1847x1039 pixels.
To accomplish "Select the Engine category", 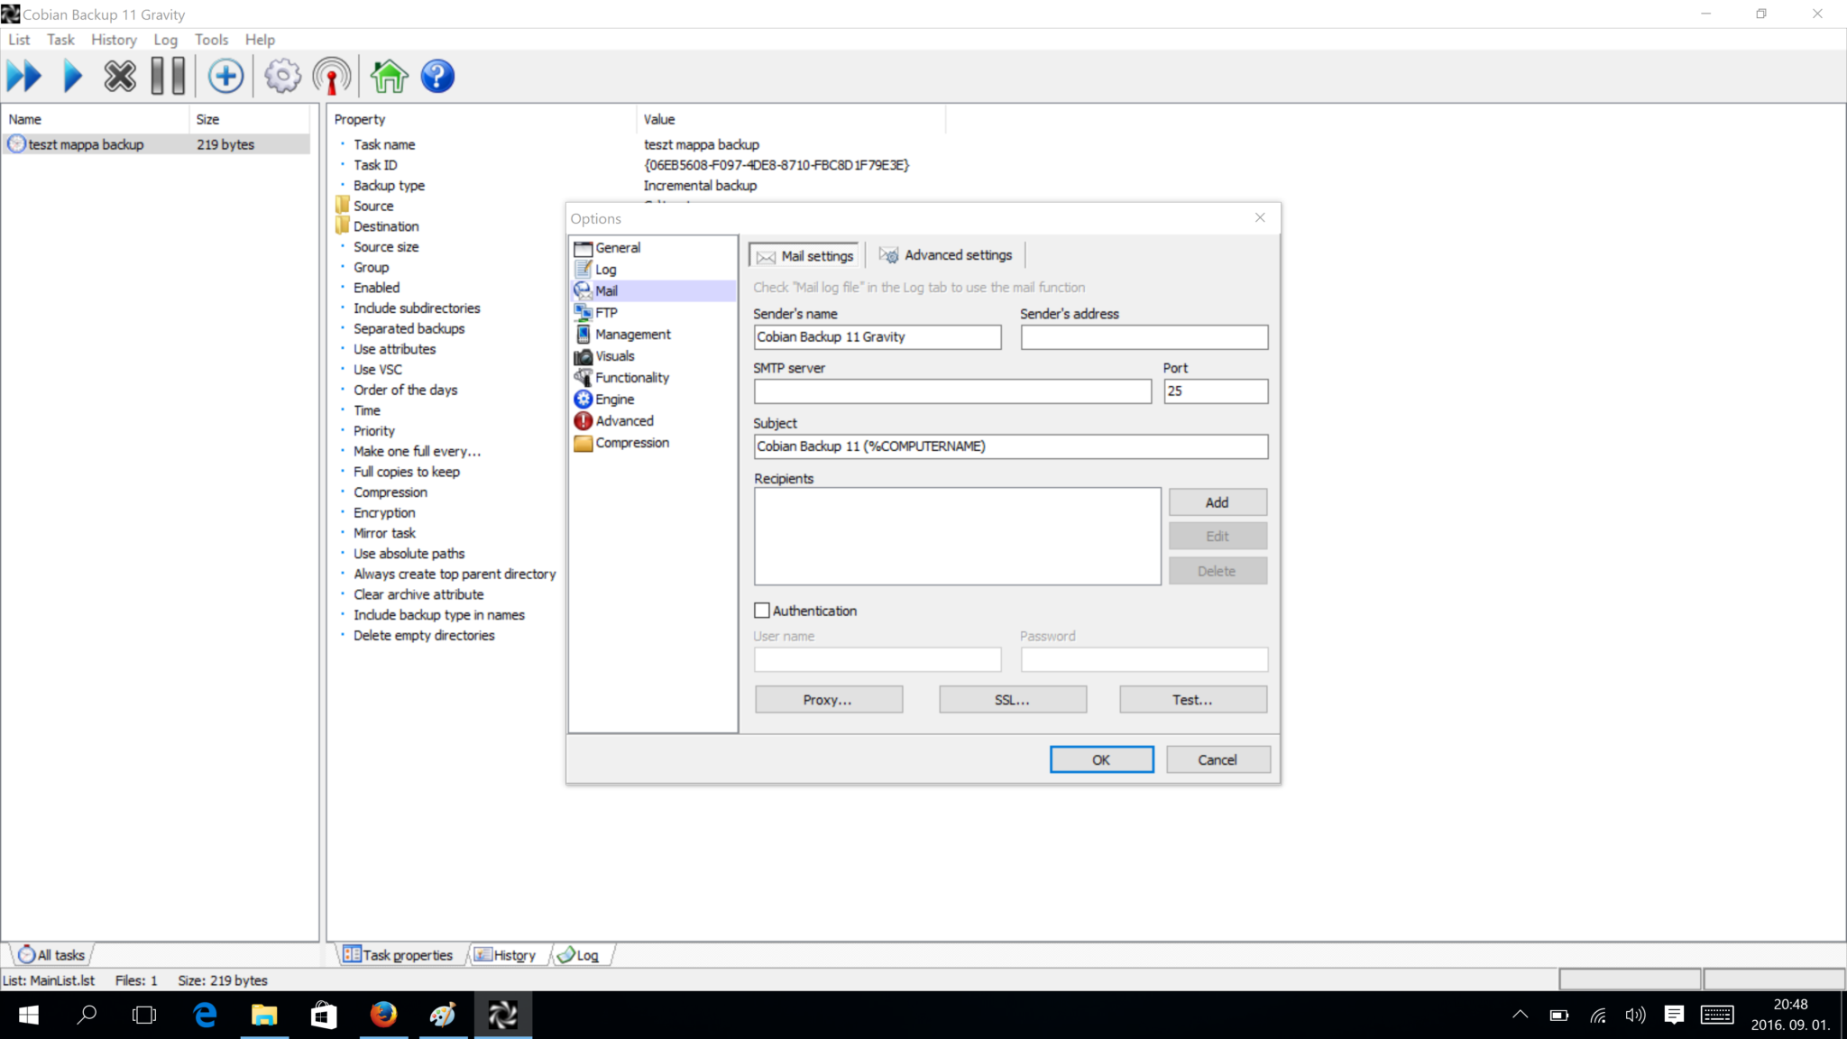I will pos(614,399).
